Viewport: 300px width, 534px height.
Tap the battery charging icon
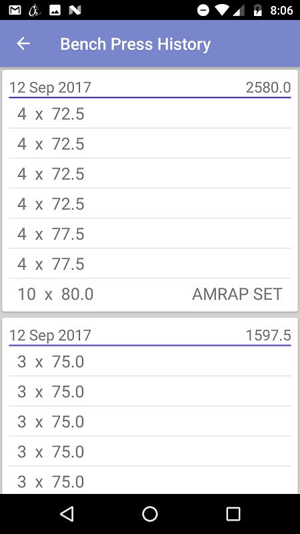(258, 10)
